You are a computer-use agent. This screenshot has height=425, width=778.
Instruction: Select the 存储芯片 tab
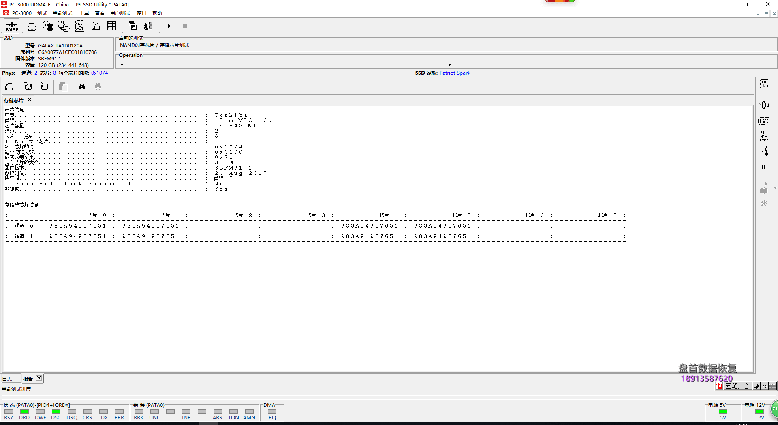click(x=14, y=100)
